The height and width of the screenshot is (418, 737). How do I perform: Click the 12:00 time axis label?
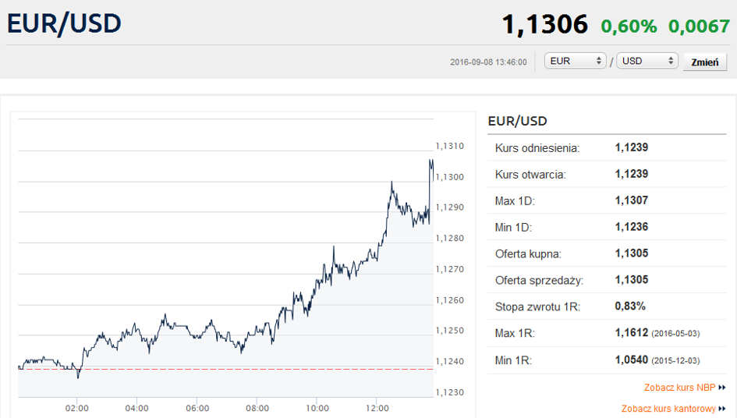[x=377, y=408]
